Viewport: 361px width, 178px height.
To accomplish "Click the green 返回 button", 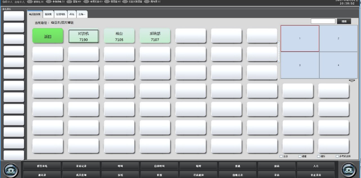I will pyautogui.click(x=48, y=36).
